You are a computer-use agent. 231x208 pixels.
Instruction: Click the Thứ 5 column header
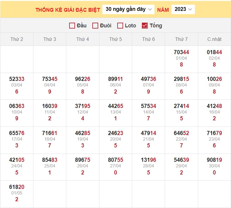(x=116, y=39)
